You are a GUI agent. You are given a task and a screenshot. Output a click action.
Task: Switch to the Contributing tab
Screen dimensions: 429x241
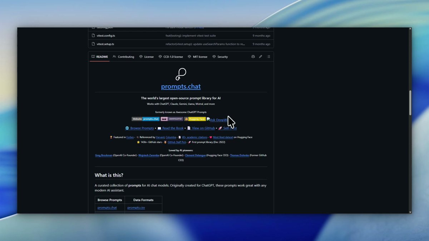click(123, 57)
